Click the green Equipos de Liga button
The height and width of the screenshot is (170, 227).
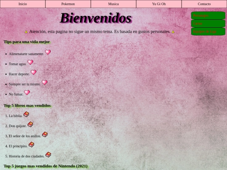pyautogui.click(x=208, y=31)
